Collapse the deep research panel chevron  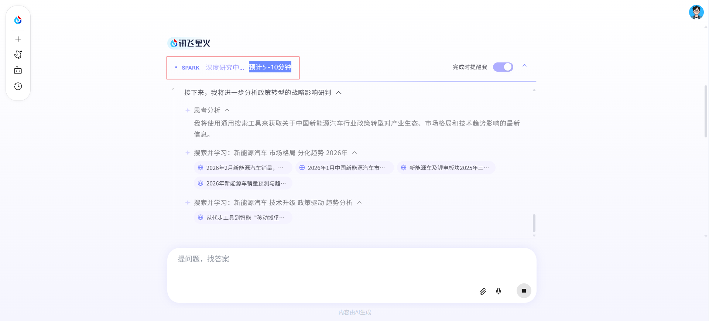coord(524,66)
